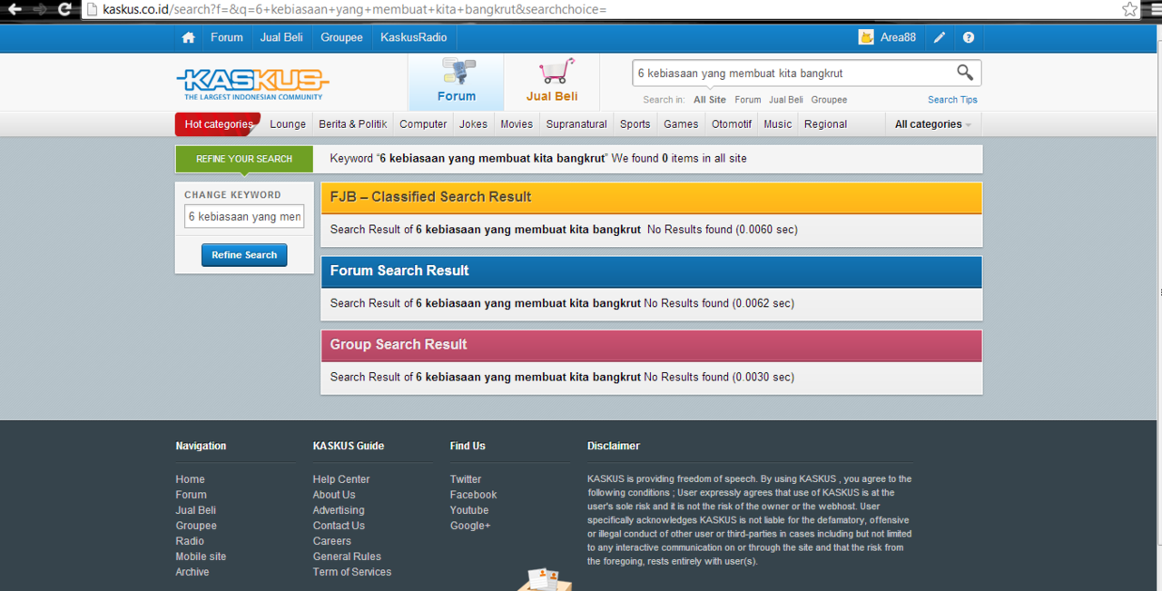Image resolution: width=1162 pixels, height=591 pixels.
Task: Open the Jual Beli cart tab
Action: [551, 82]
